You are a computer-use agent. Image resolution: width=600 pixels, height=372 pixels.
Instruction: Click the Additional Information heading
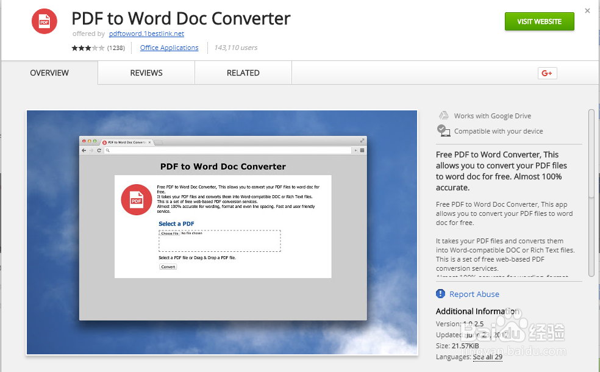click(477, 311)
